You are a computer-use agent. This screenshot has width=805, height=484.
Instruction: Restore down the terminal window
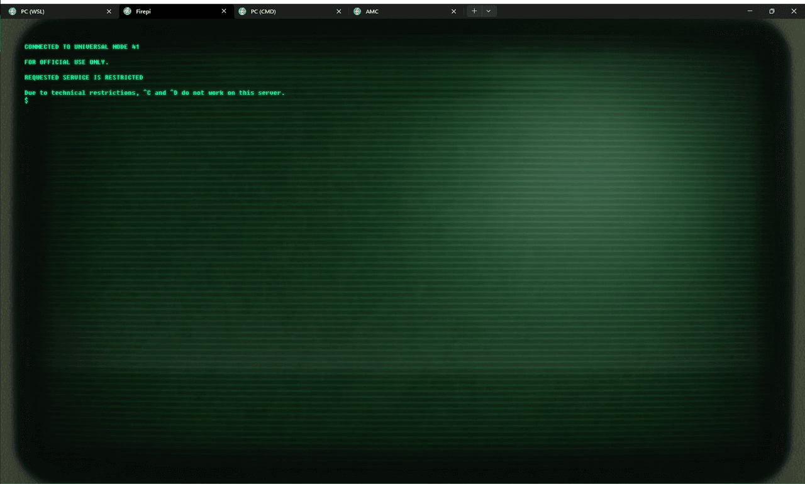click(772, 11)
